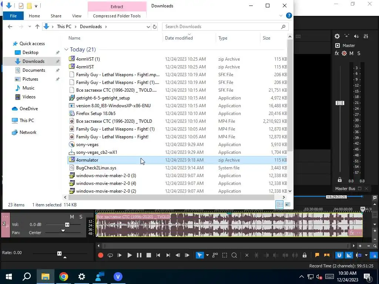Open Normal Edit tool dropdown arrow

(x=207, y=255)
